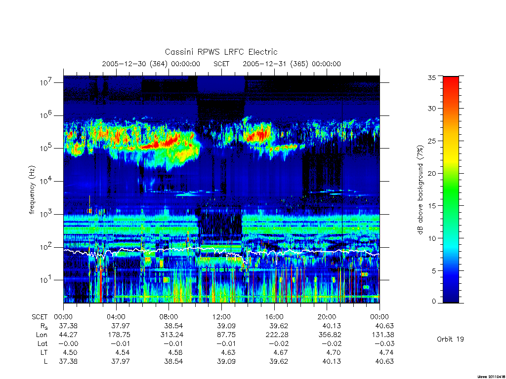Click the 10^7 frequency tick label
Image resolution: width=506 pixels, height=379 pixels.
[x=46, y=82]
